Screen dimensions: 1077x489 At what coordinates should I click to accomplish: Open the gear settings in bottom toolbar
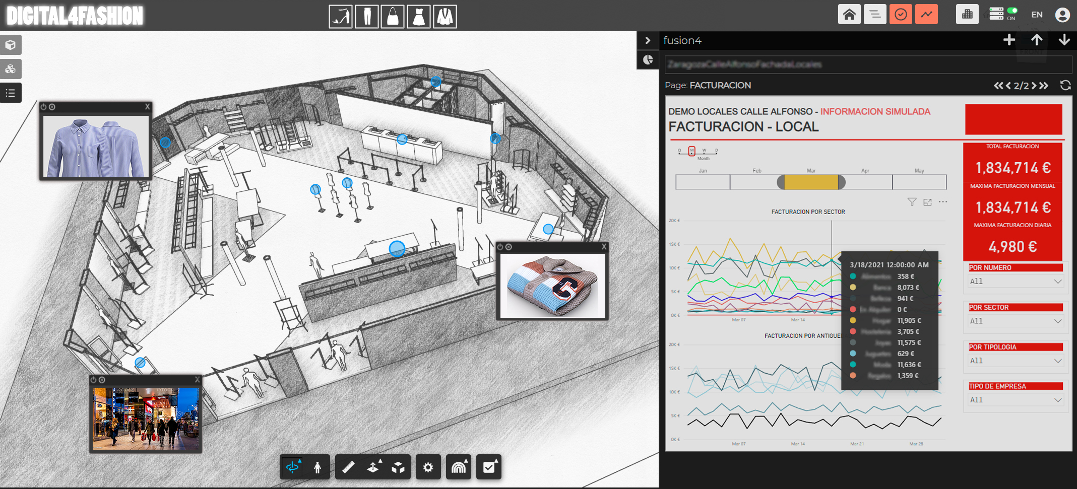coord(428,467)
